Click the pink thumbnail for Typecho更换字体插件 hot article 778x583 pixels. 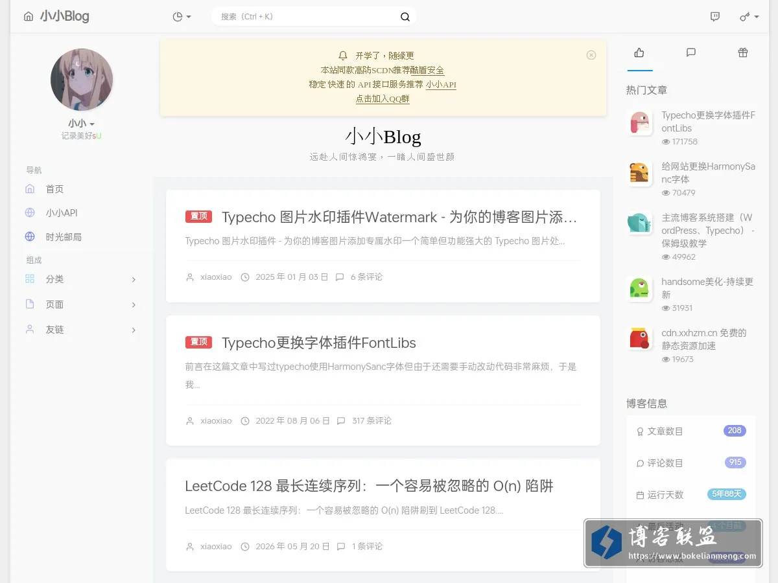(640, 122)
